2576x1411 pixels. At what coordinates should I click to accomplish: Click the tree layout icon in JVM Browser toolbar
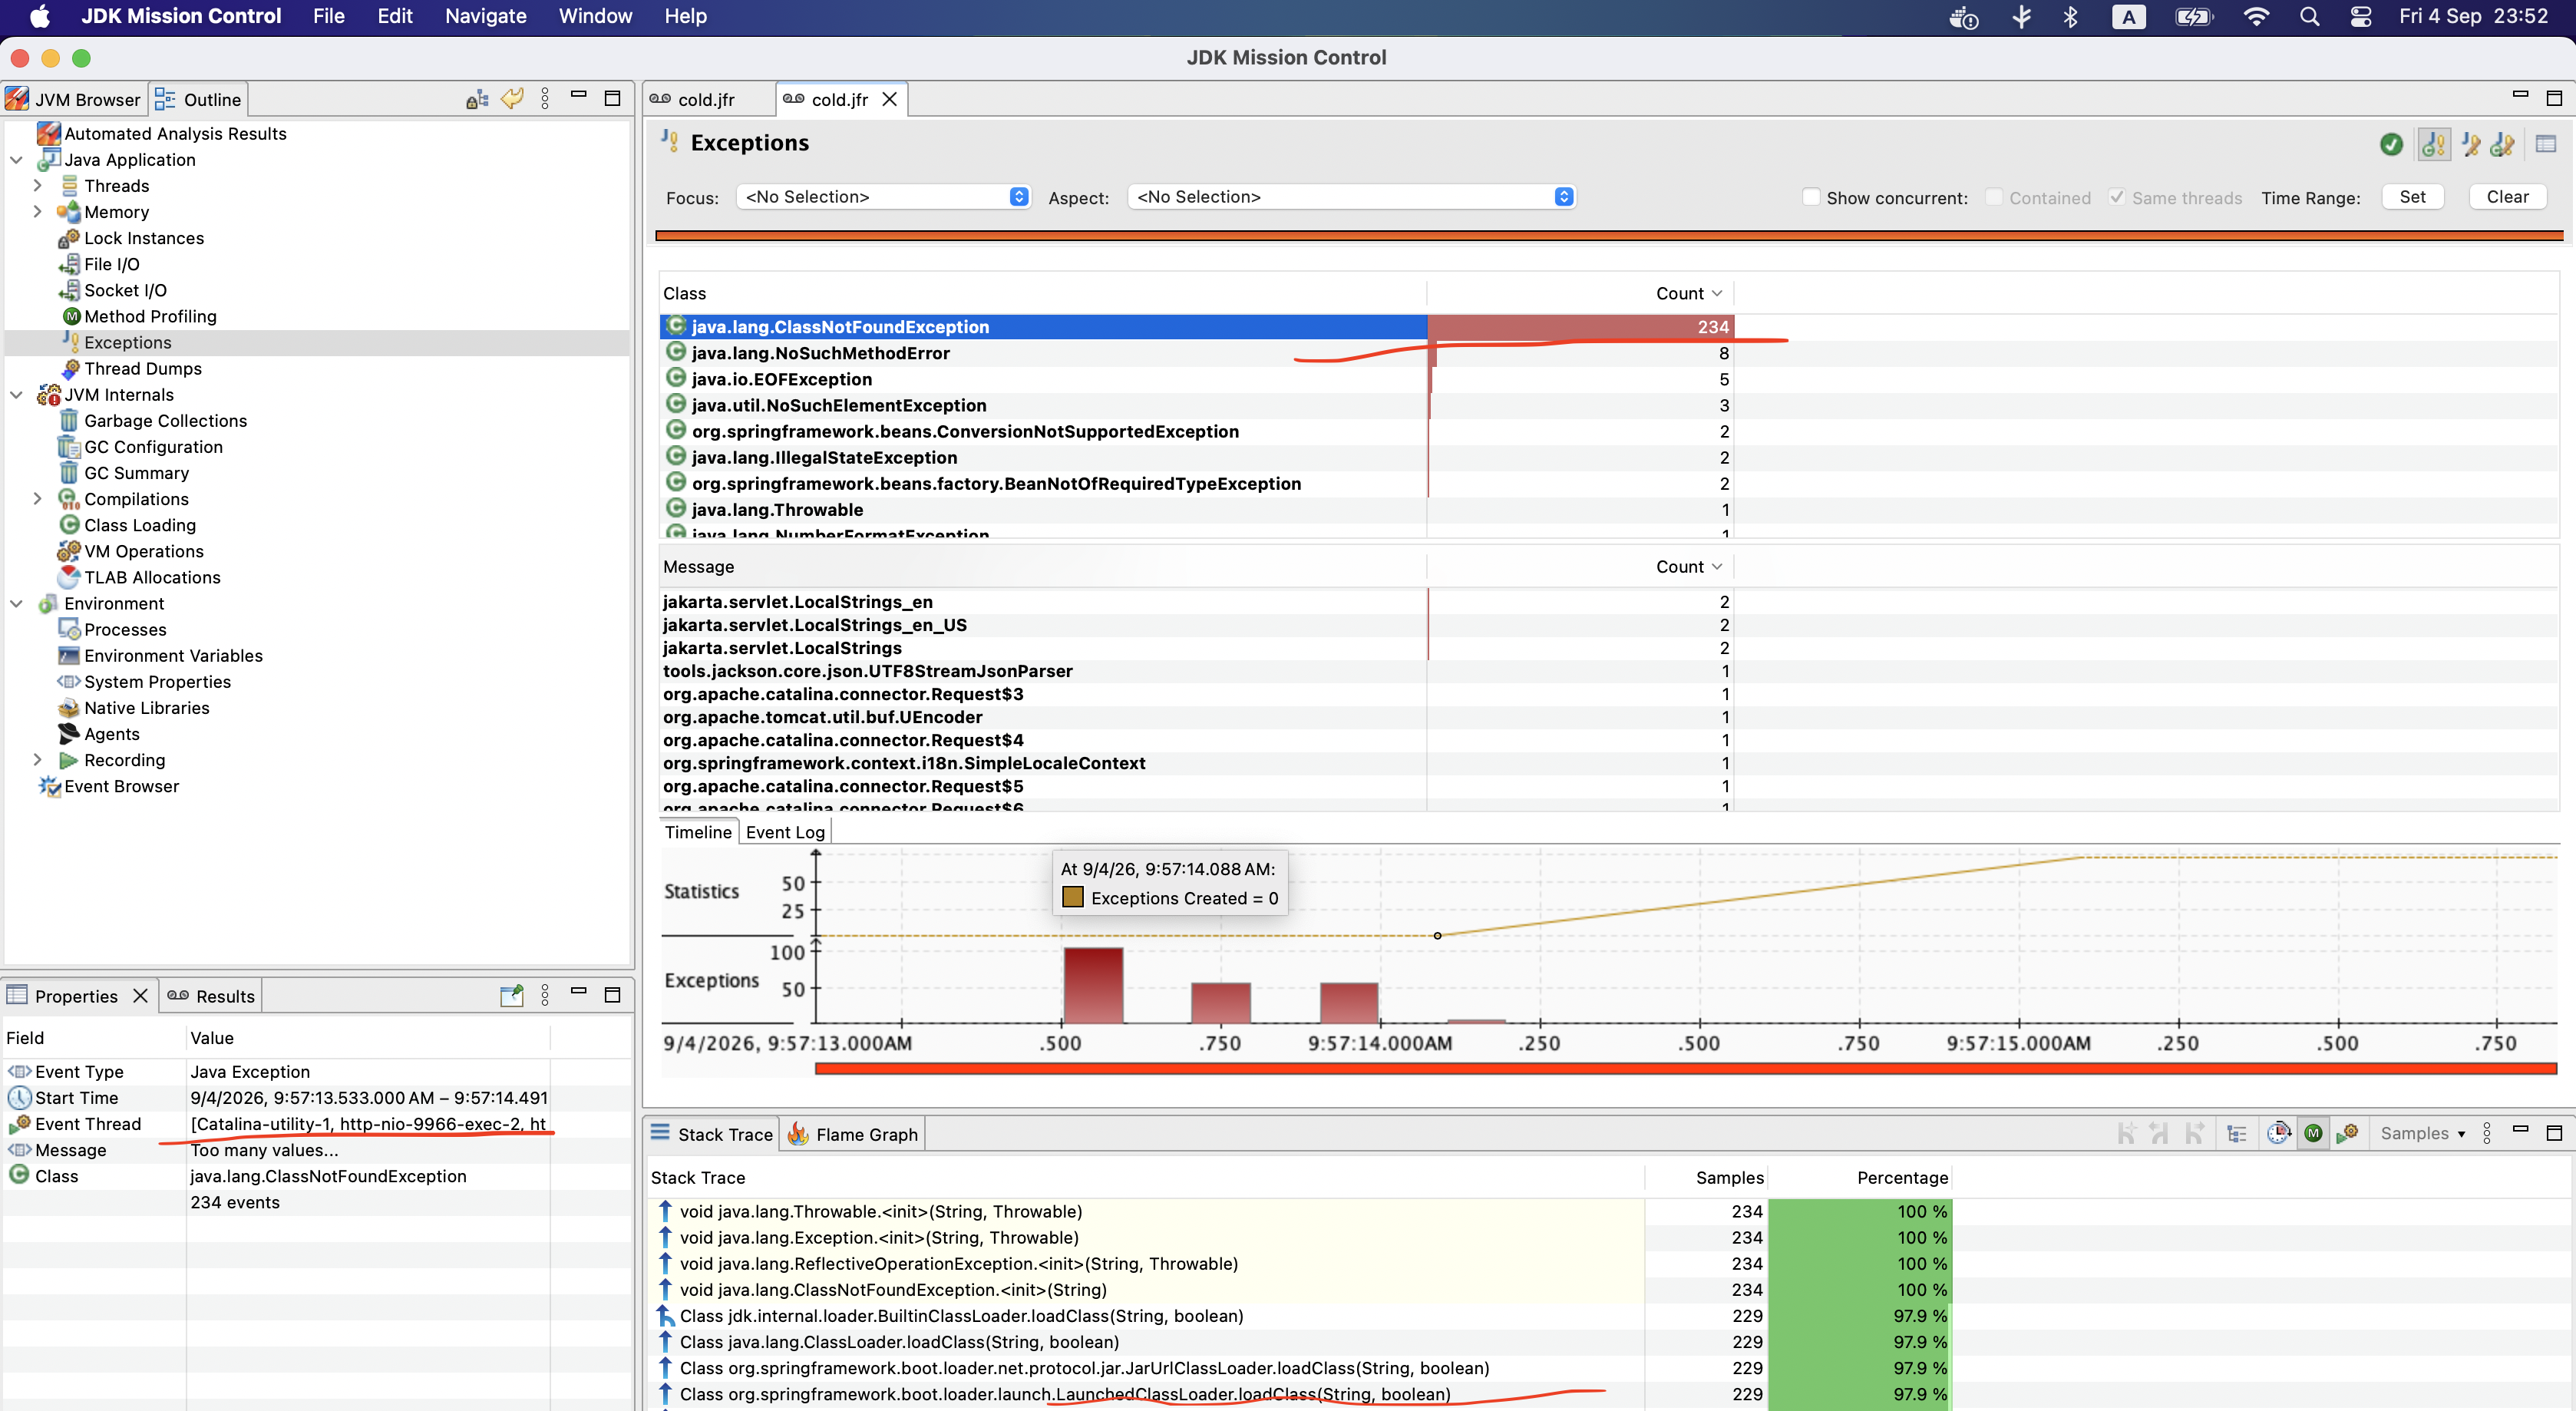coord(477,99)
